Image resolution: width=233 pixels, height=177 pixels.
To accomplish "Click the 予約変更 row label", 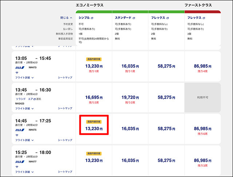I will click(x=68, y=24).
